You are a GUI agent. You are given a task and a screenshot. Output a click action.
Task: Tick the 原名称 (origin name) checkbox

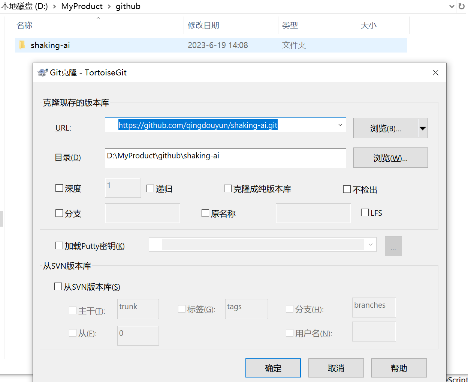205,213
